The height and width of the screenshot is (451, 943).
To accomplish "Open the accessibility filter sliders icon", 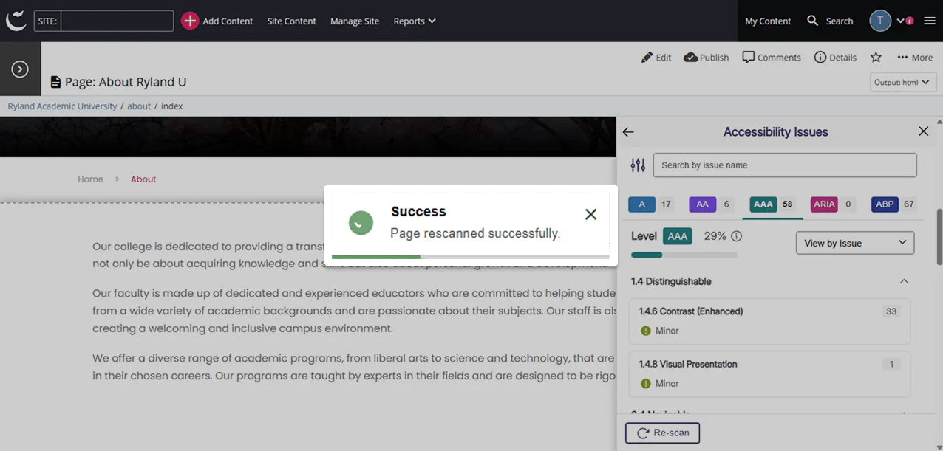I will [x=637, y=165].
